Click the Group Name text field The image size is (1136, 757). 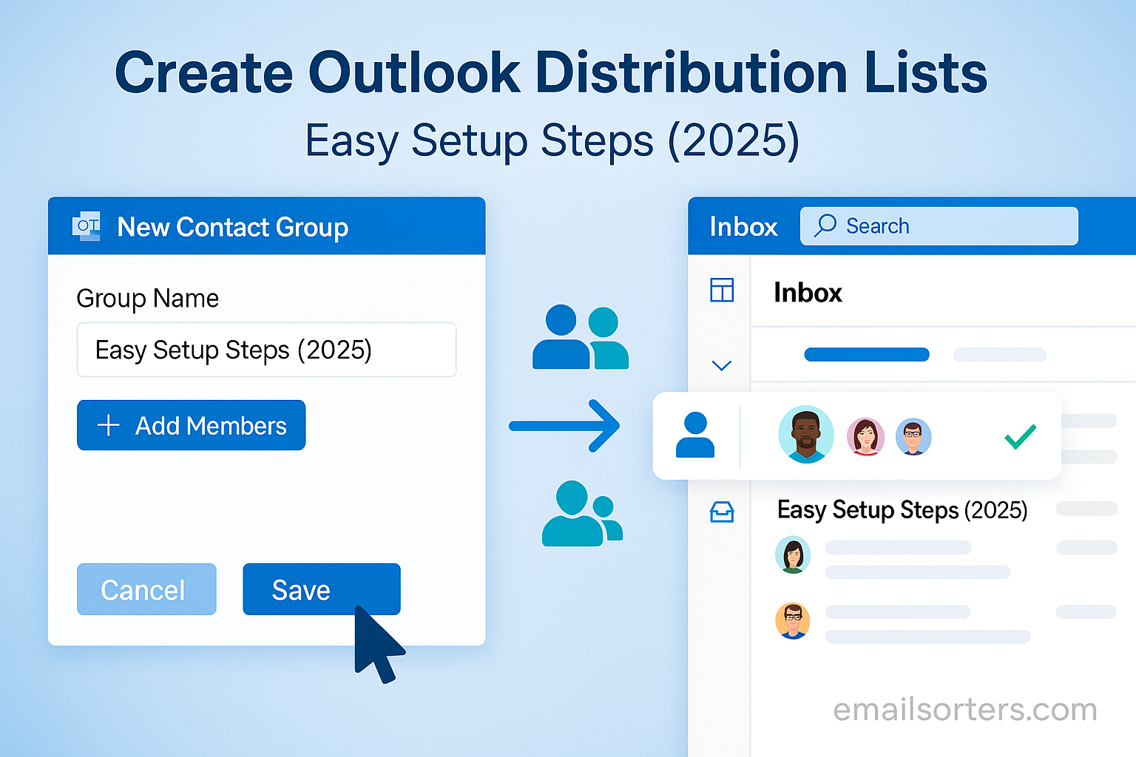266,350
